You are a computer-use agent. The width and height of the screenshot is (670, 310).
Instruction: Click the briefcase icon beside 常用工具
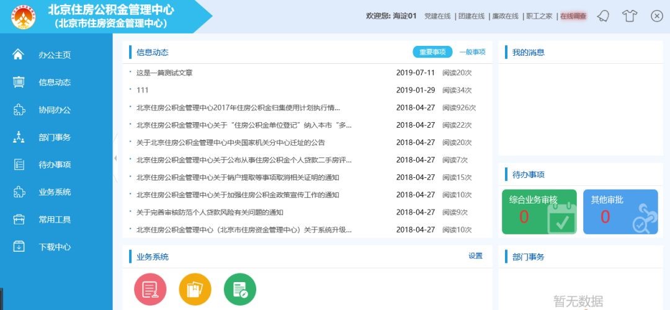pyautogui.click(x=19, y=219)
